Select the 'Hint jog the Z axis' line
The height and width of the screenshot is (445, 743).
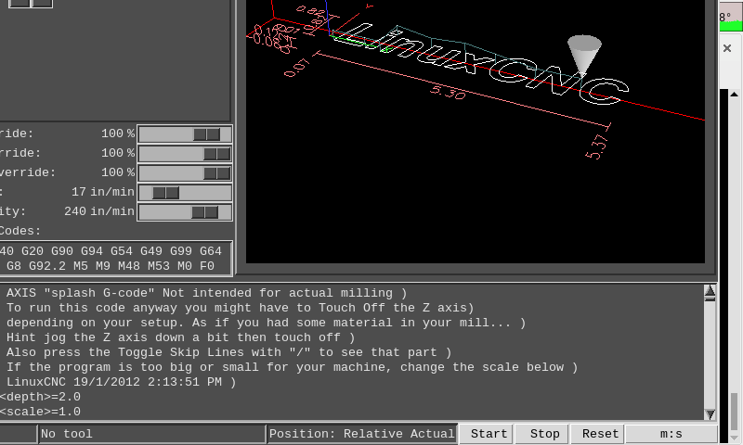[x=180, y=337]
